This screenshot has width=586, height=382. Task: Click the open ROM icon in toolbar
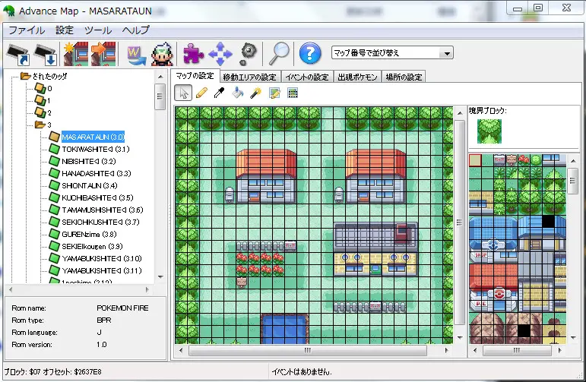click(x=18, y=54)
